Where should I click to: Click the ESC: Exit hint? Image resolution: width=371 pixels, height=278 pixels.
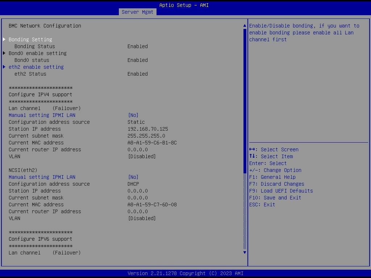262,205
